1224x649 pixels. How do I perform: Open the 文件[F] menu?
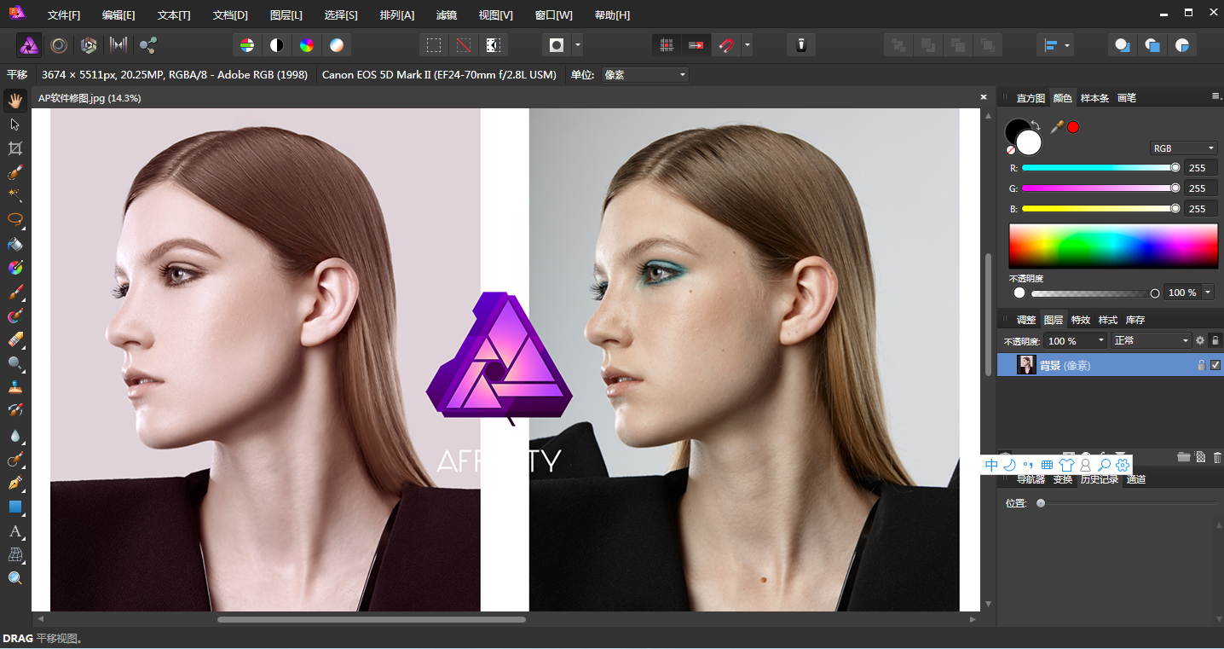[64, 15]
